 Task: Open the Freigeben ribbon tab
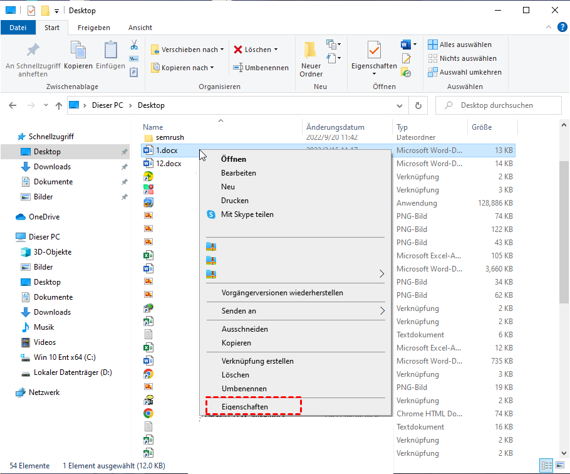coord(93,28)
